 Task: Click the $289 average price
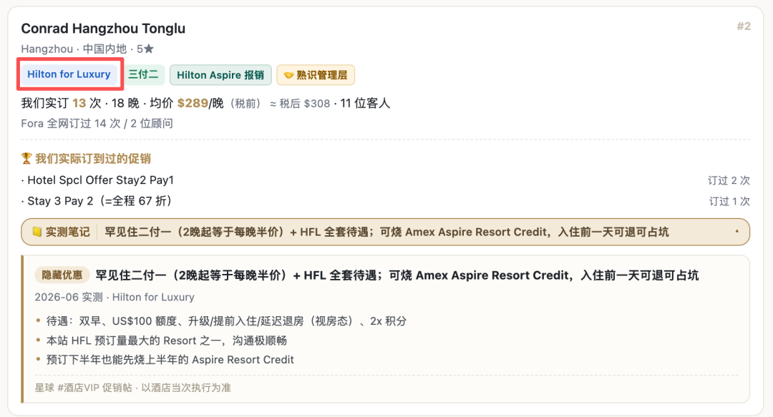pyautogui.click(x=193, y=103)
